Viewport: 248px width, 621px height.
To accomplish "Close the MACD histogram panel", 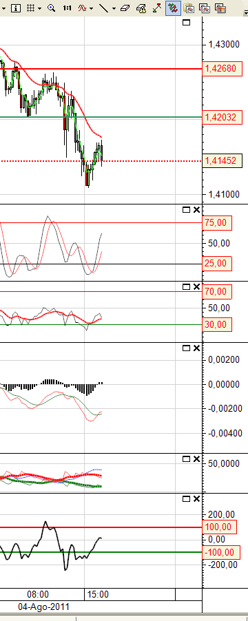I will (196, 348).
